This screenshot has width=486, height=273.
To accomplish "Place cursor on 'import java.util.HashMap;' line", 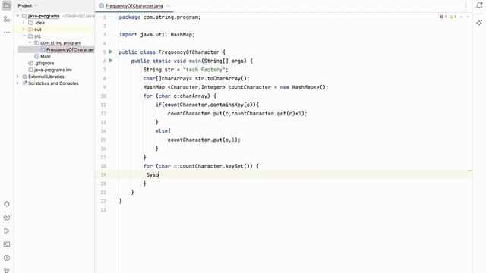I will [157, 35].
